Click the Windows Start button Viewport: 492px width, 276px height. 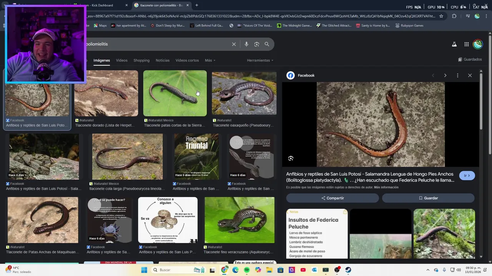click(x=144, y=270)
